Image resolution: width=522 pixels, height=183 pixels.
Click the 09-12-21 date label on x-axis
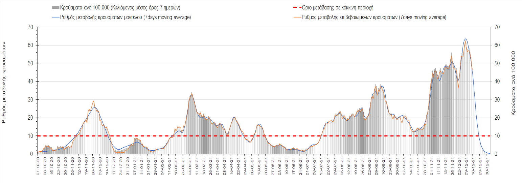(x=466, y=165)
